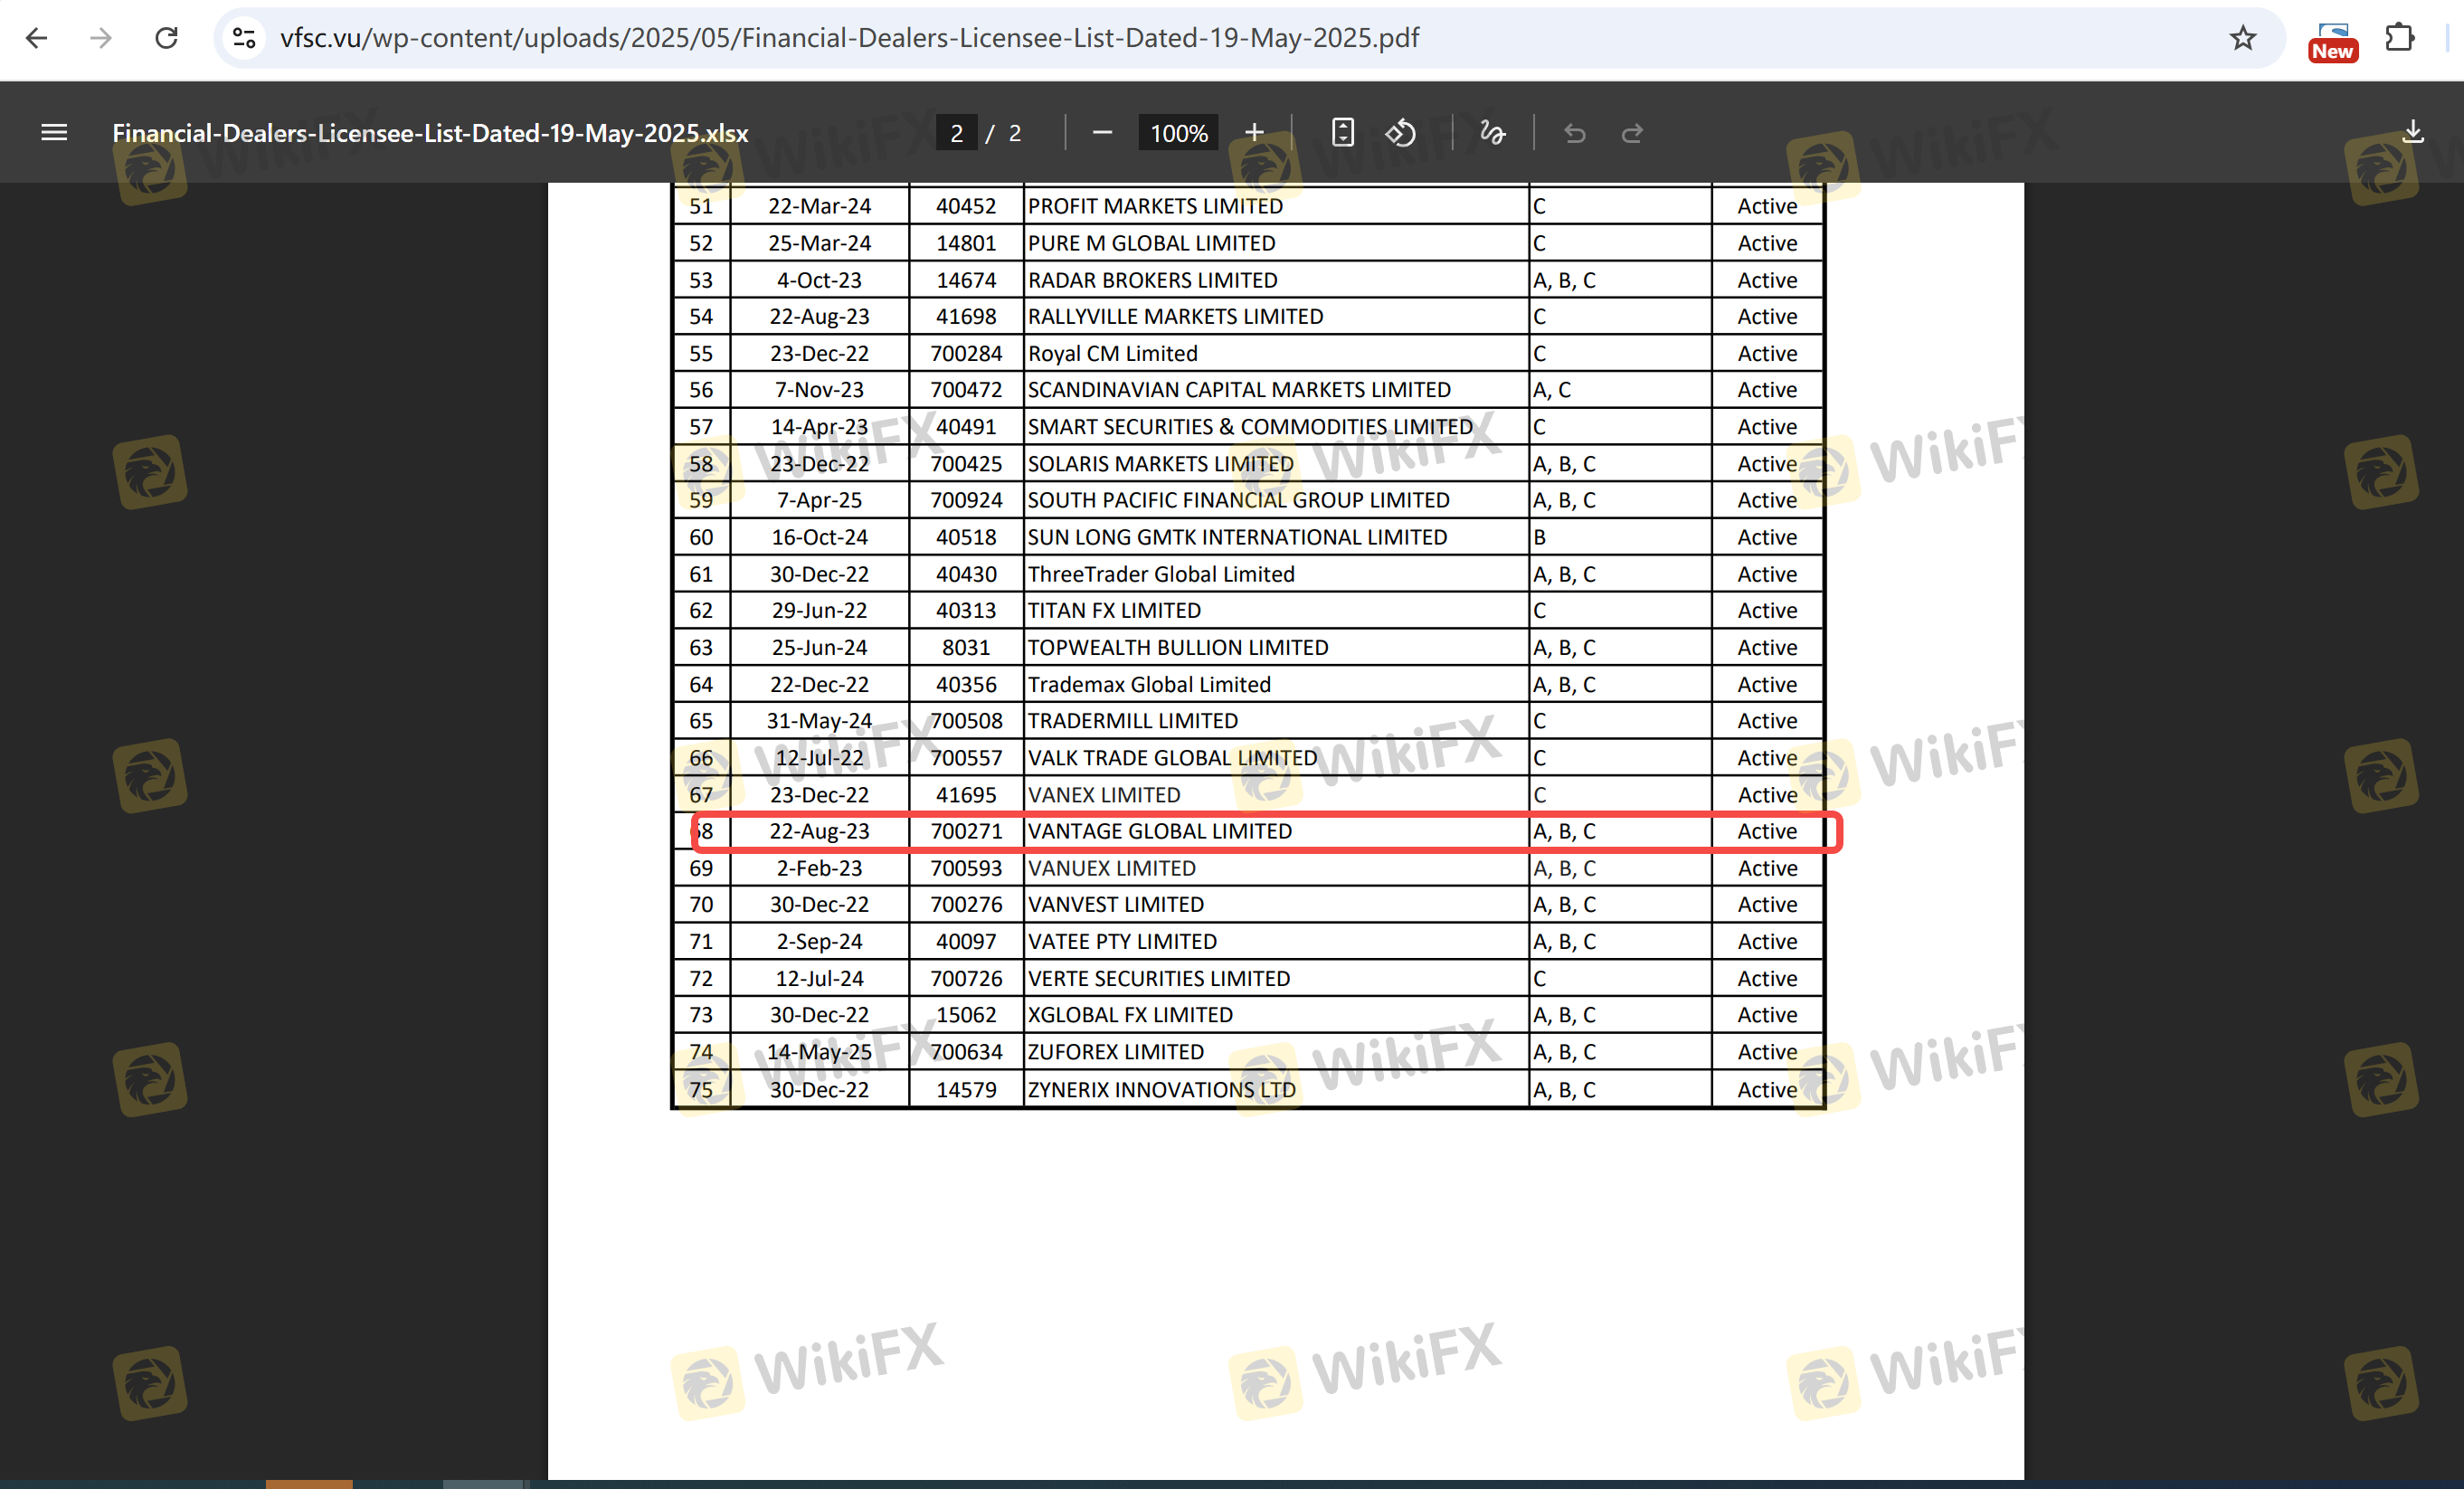2464x1489 pixels.
Task: Zoom out using the minus button
Action: 1102,133
